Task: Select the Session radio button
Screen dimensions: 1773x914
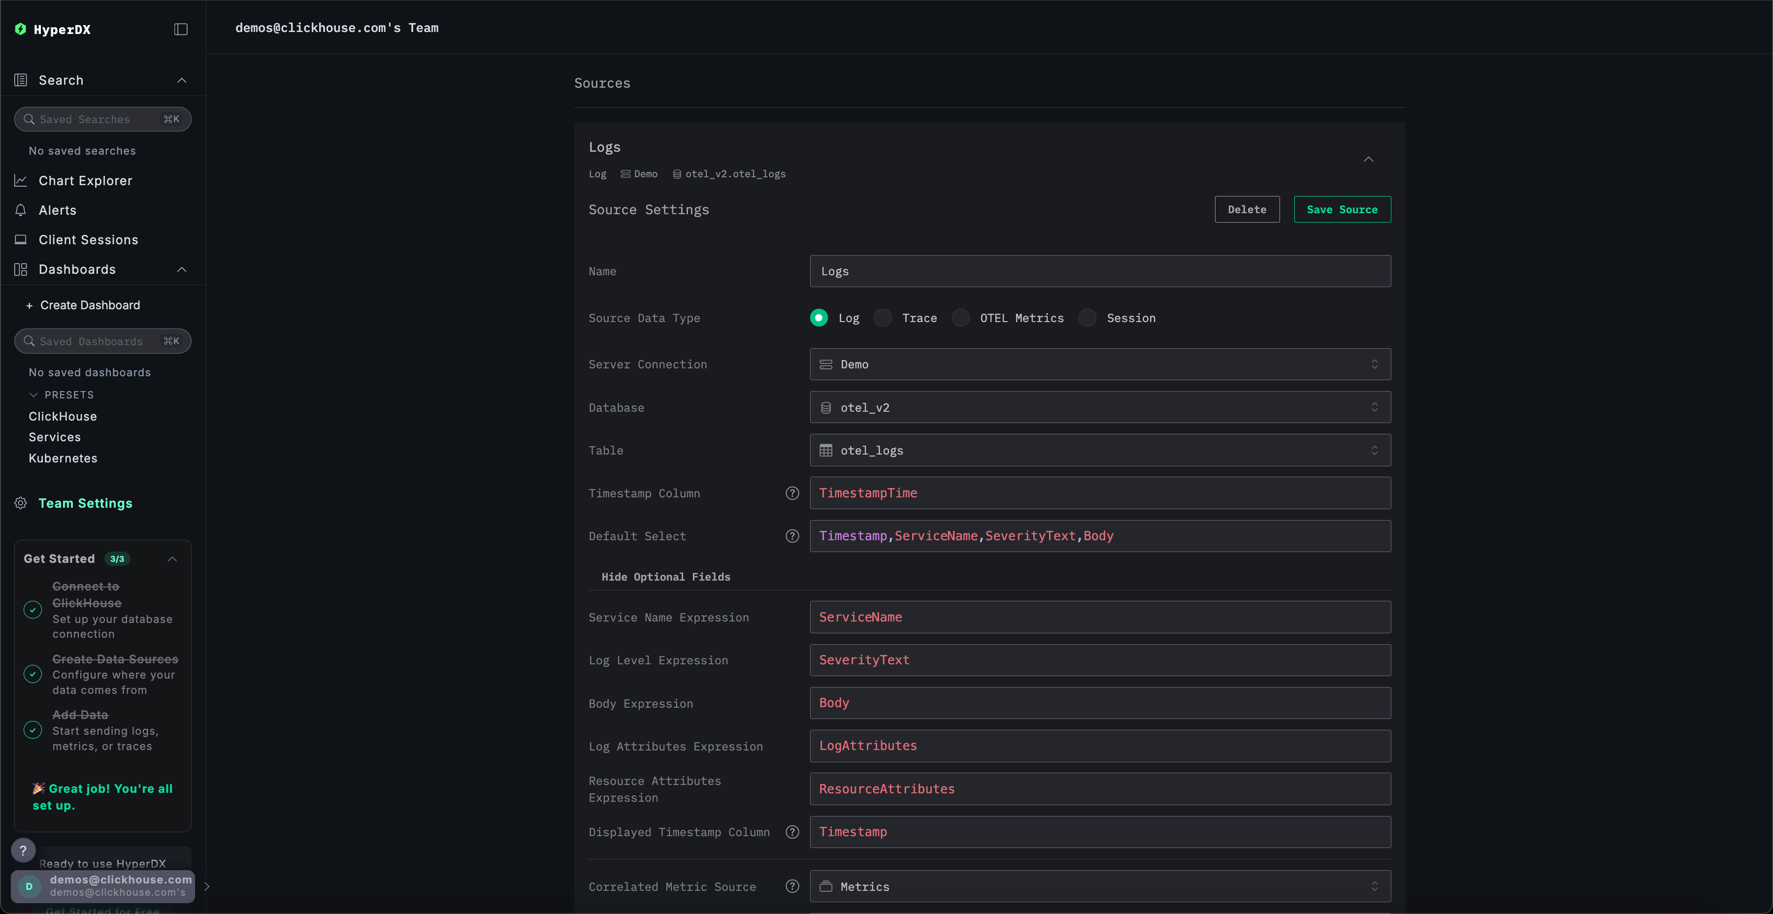Action: coord(1087,317)
